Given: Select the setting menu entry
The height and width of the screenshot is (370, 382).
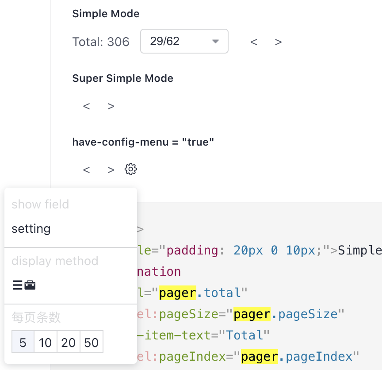Looking at the screenshot, I should [31, 229].
